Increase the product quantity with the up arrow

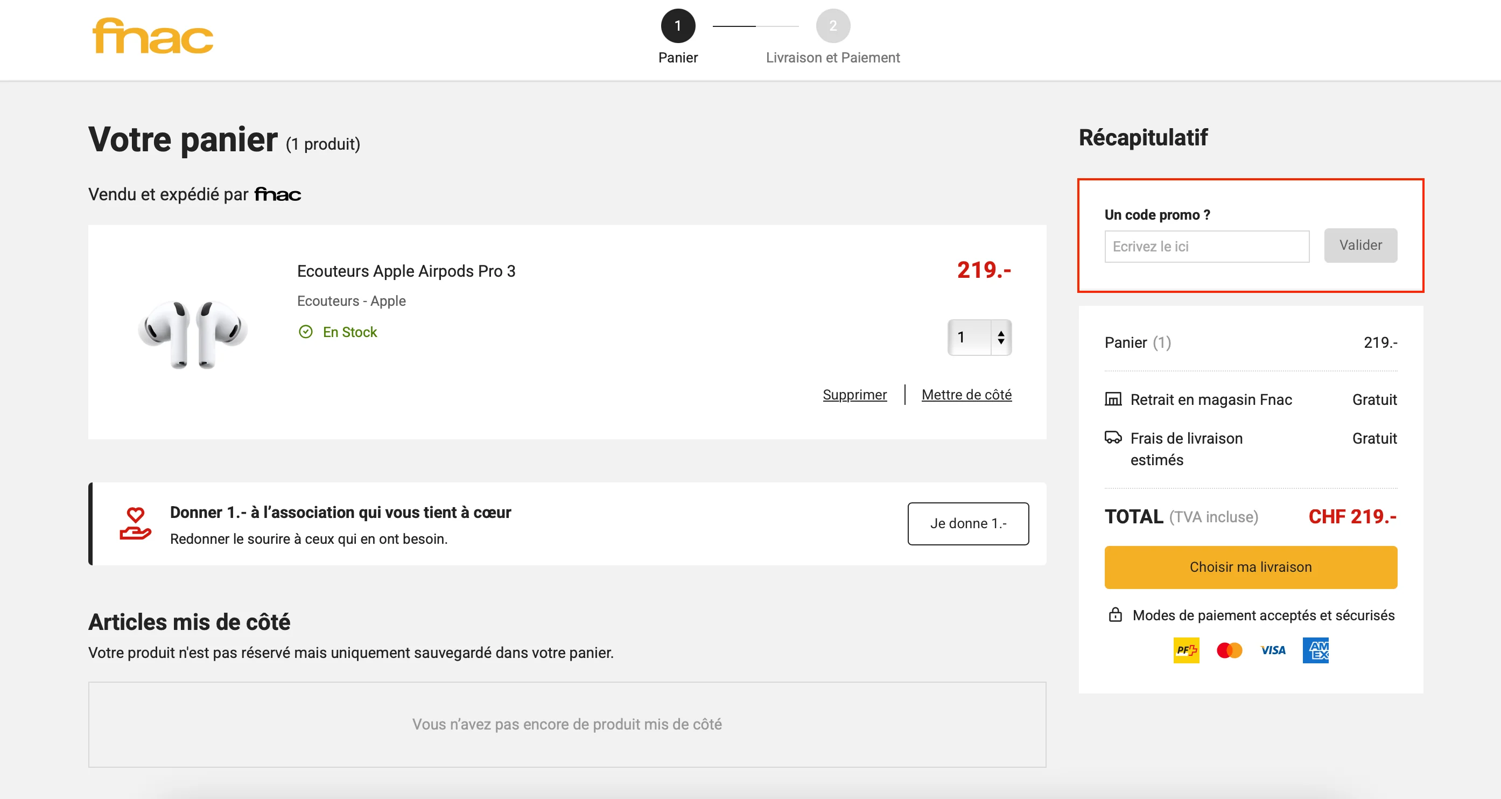pos(1000,332)
